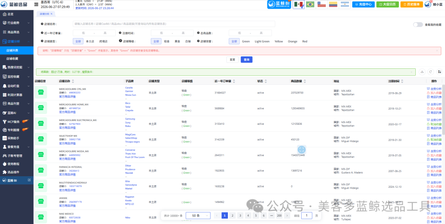Viewport: 445px width, 224px height.
Task: Select Orange reputation filter
Action: [x=293, y=42]
